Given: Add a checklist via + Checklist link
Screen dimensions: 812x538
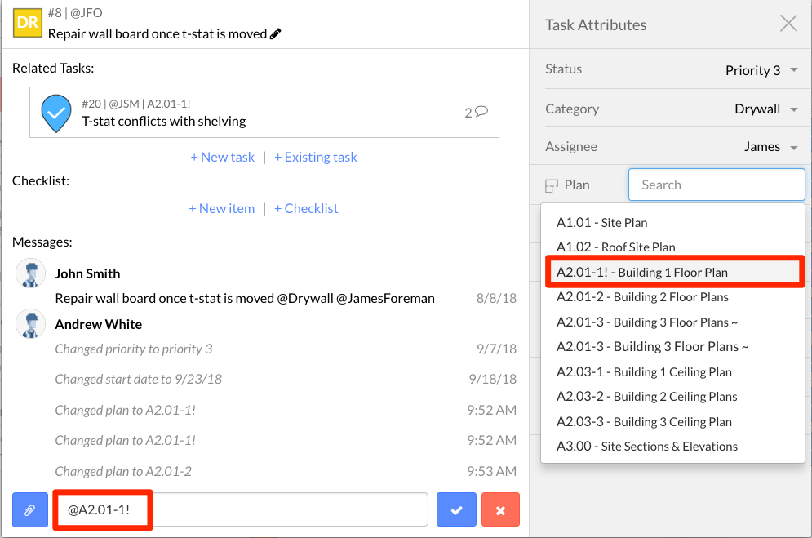Looking at the screenshot, I should pos(306,208).
